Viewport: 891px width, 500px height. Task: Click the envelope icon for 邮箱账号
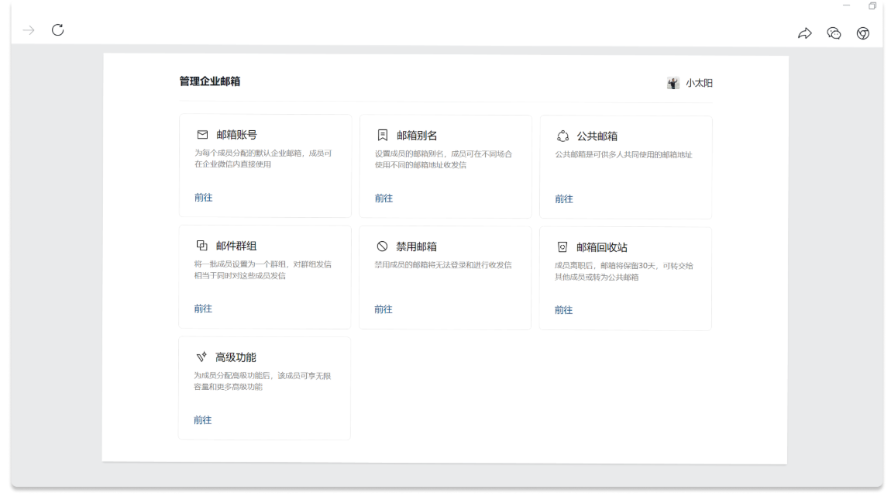point(202,135)
